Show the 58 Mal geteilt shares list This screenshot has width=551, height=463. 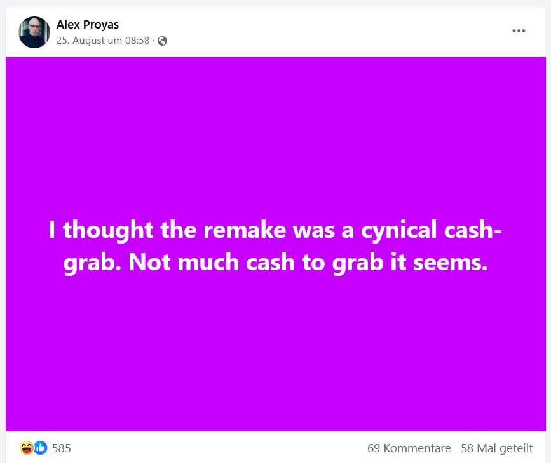coord(496,448)
